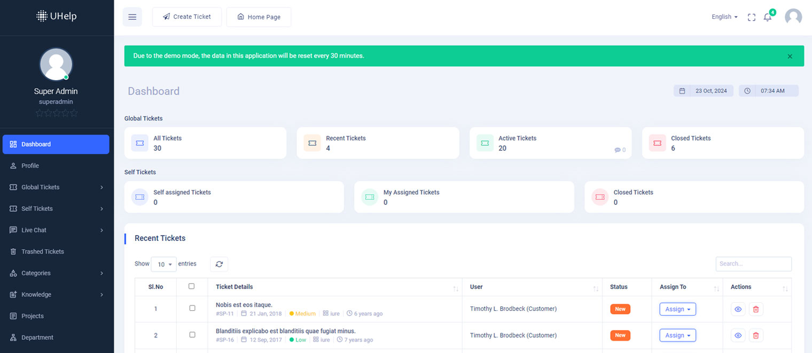Tick the select-all checkbox in table header
812x353 pixels.
click(192, 287)
